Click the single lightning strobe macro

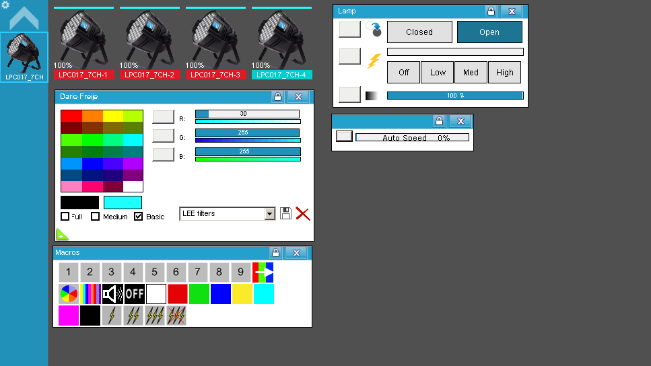pyautogui.click(x=112, y=316)
